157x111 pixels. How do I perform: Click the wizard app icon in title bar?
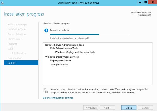(x=2, y=3)
